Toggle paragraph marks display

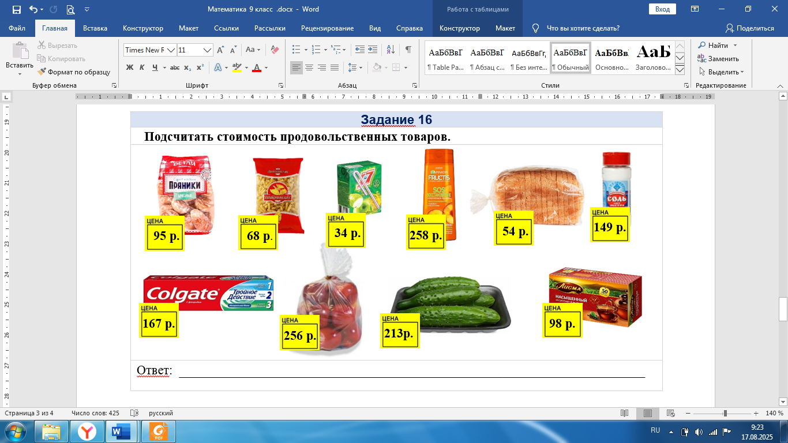point(408,50)
